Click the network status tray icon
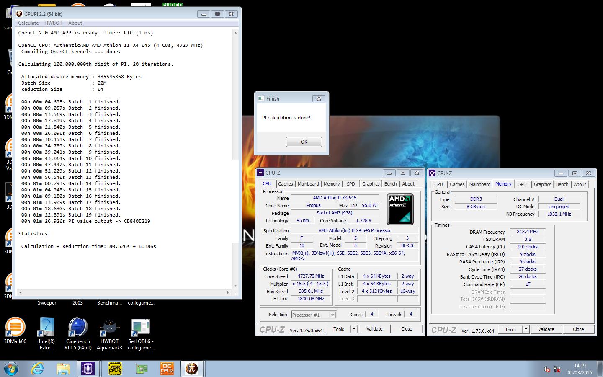 [557, 369]
